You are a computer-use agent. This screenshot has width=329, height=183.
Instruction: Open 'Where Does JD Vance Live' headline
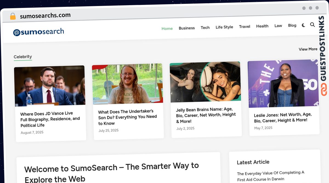tap(50, 119)
